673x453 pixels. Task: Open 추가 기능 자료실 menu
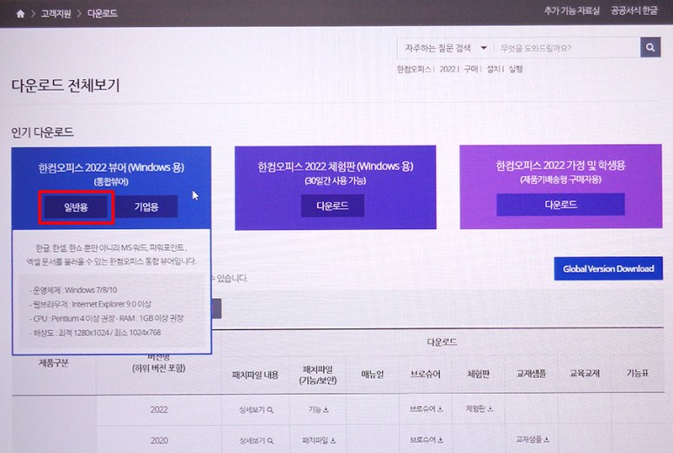coord(572,10)
